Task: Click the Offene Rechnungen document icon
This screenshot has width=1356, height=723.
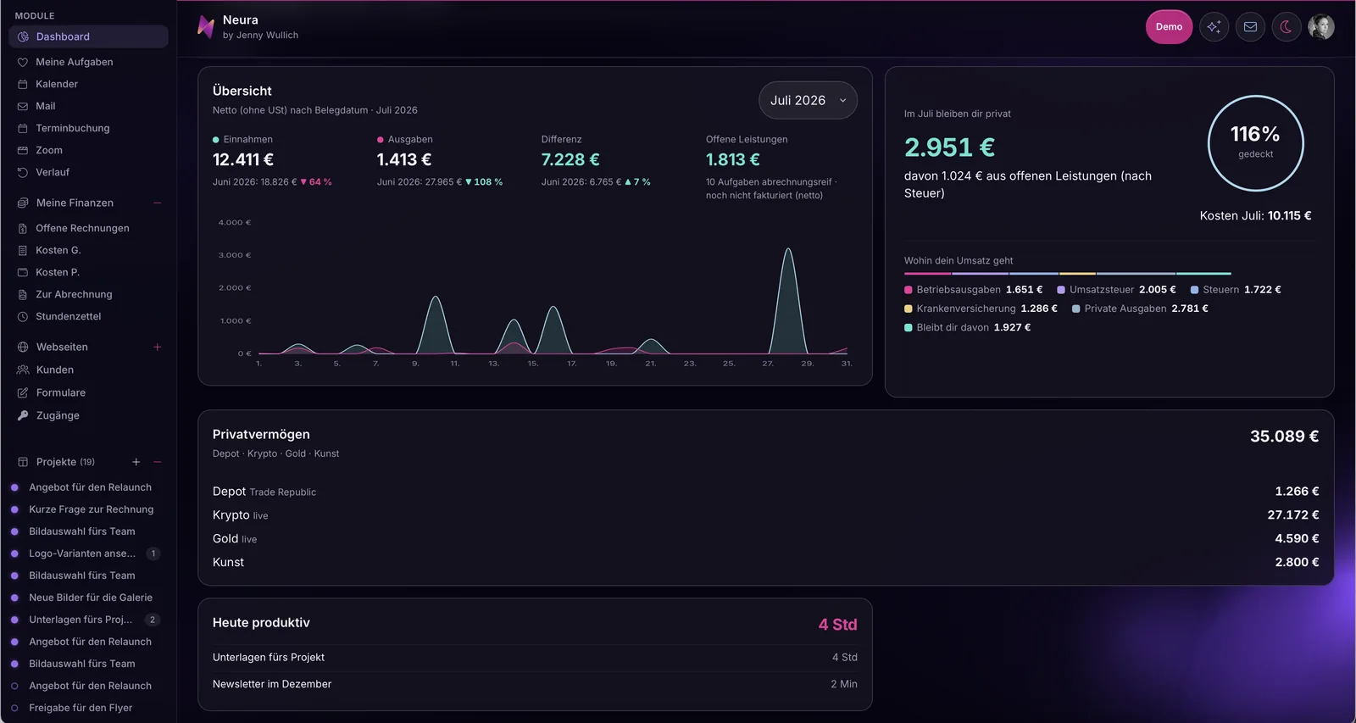Action: (23, 228)
